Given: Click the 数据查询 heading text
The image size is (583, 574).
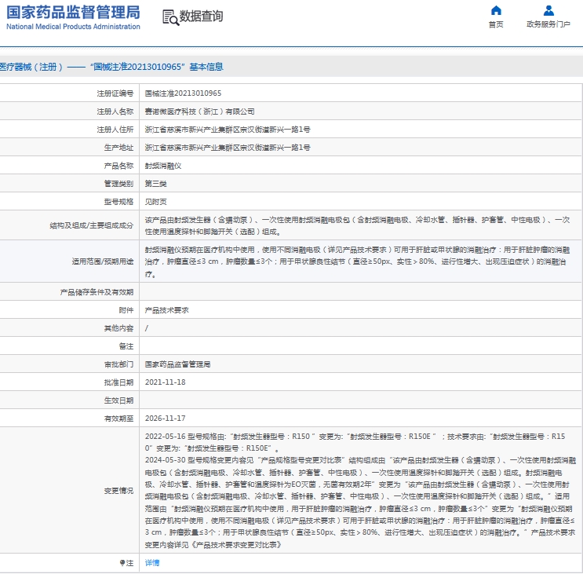Looking at the screenshot, I should point(201,16).
